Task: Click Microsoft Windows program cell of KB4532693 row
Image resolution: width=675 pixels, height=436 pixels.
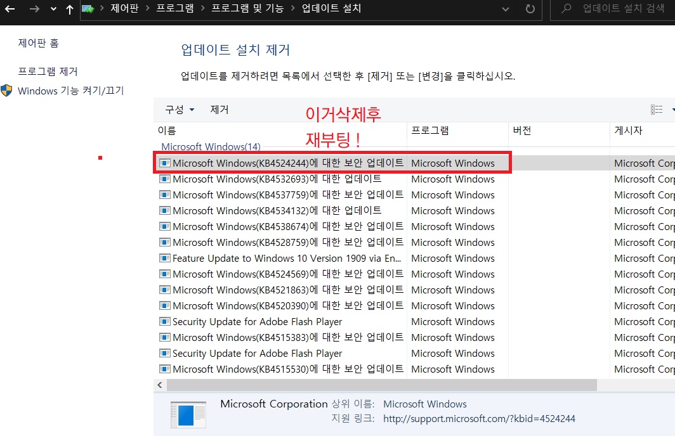Action: (453, 179)
